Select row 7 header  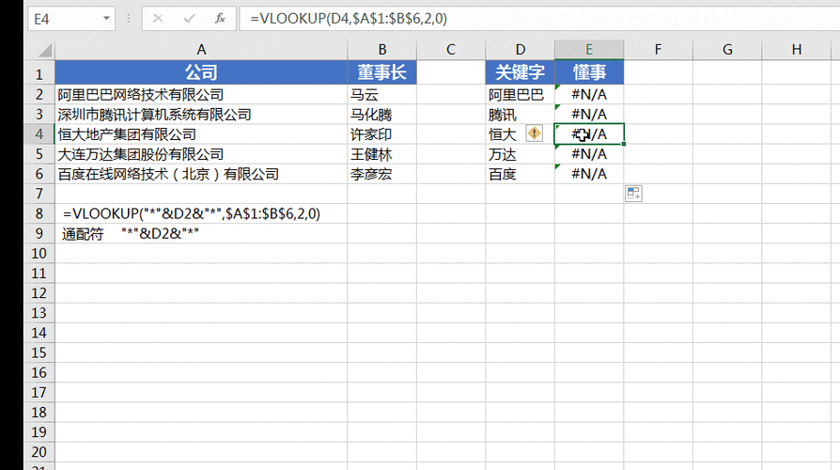click(39, 194)
